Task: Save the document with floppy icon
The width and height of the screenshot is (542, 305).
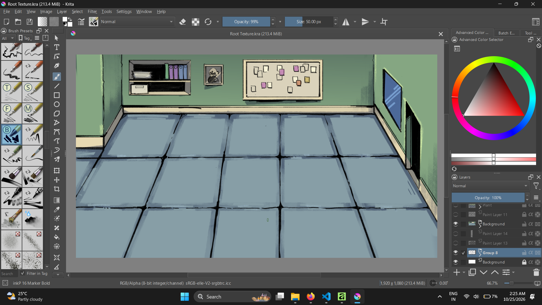Action: pos(30,22)
